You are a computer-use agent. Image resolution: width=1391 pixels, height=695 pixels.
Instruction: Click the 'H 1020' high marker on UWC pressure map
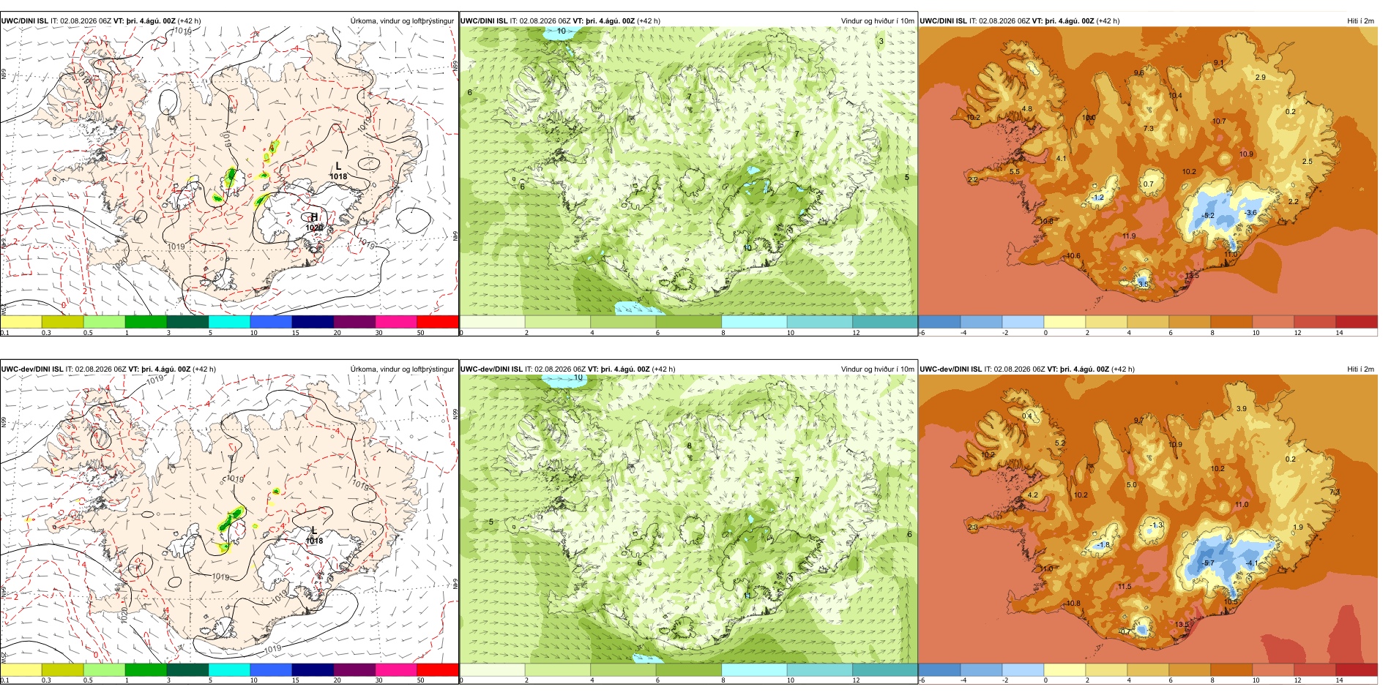coord(314,222)
